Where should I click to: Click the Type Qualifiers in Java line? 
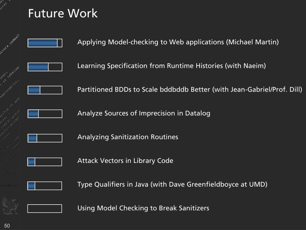click(x=172, y=184)
